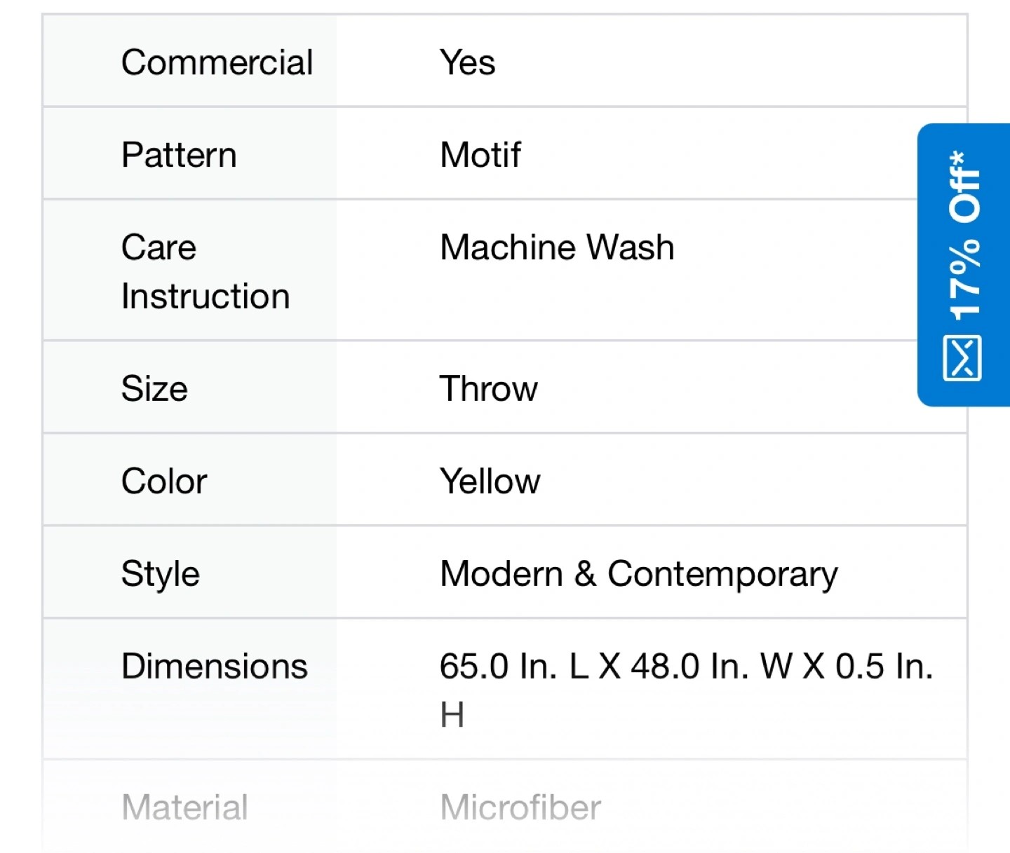1010x853 pixels.
Task: Click the Pattern row label
Action: [179, 155]
